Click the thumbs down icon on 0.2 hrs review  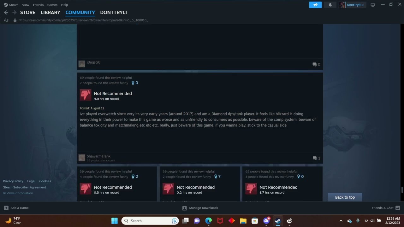(168, 189)
